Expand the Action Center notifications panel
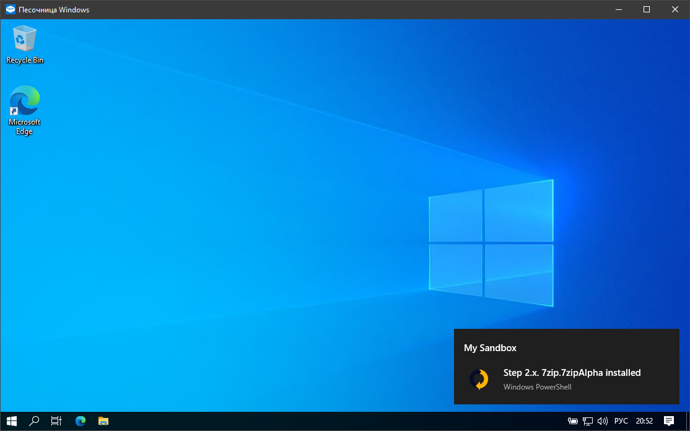 (669, 421)
